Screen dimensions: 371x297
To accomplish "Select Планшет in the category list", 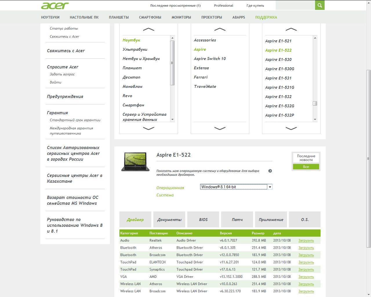I will pos(132,68).
